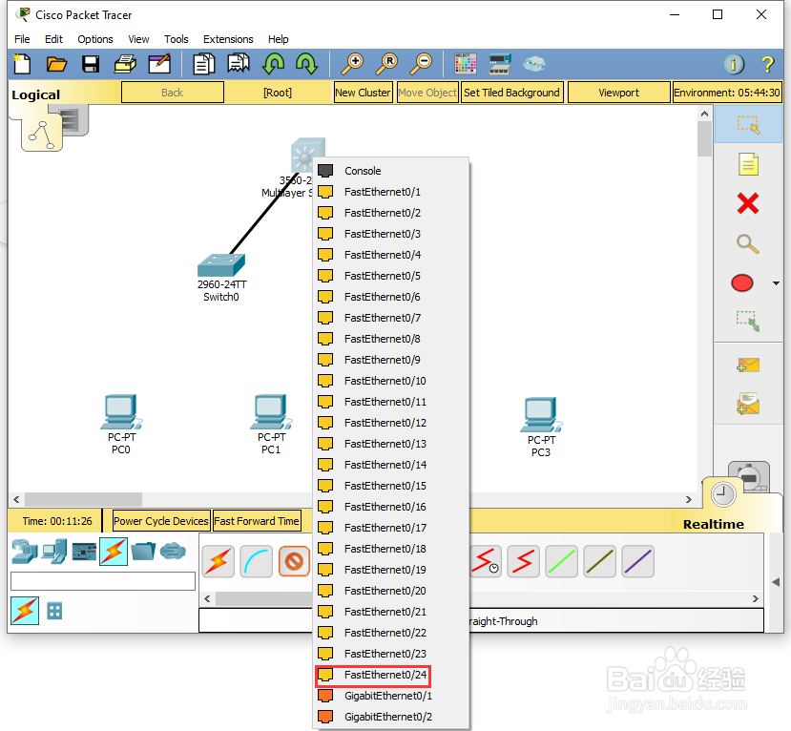The height and width of the screenshot is (731, 791).
Task: Click the New Cluster button
Action: click(363, 93)
